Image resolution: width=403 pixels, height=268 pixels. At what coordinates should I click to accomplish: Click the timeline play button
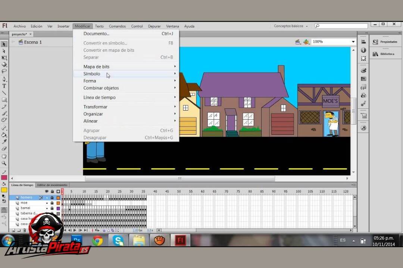point(75,230)
